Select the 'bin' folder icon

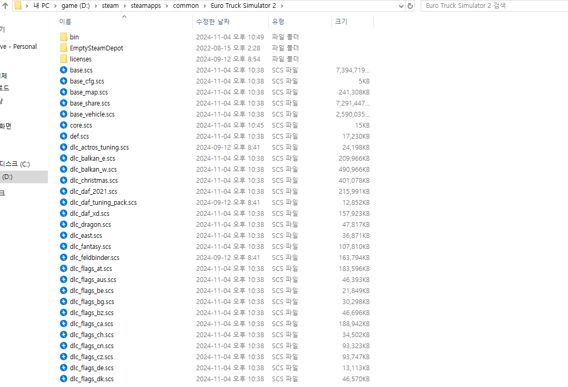coord(64,37)
